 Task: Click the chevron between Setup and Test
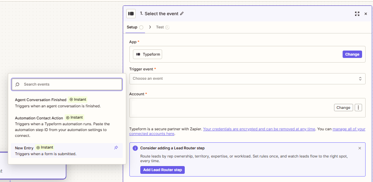coord(150,27)
